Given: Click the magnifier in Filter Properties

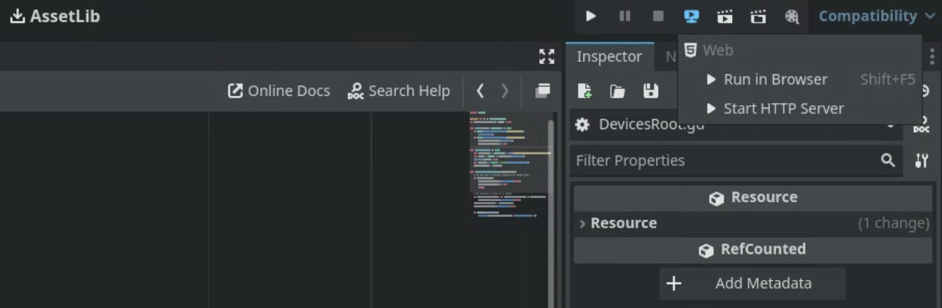Looking at the screenshot, I should 888,160.
